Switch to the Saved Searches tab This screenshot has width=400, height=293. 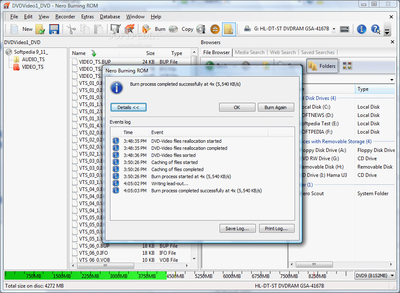(x=317, y=52)
